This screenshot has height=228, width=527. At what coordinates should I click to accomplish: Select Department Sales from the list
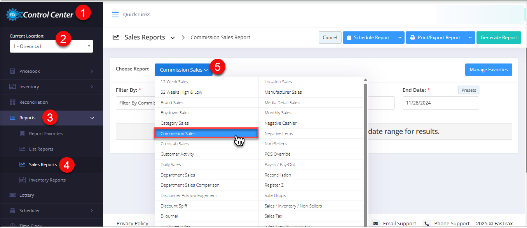[178, 175]
